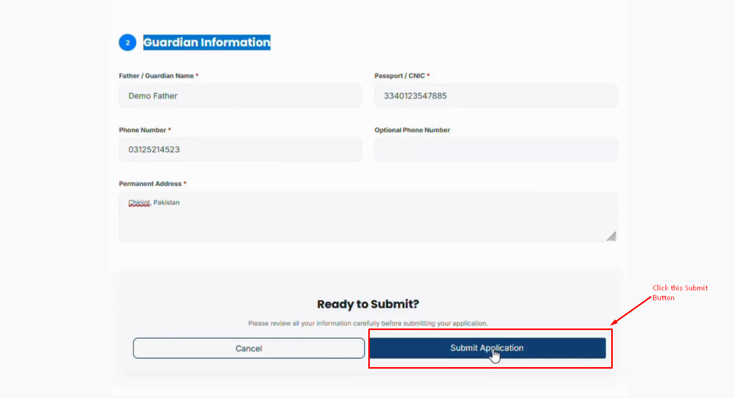Click the Permanent Address label
Viewport: 735px width, 398px height.
(x=153, y=184)
